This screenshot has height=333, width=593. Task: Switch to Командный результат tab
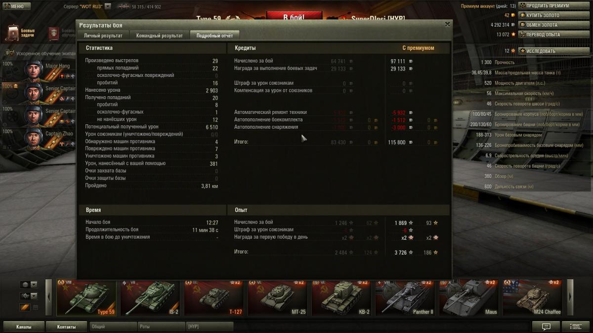(159, 36)
